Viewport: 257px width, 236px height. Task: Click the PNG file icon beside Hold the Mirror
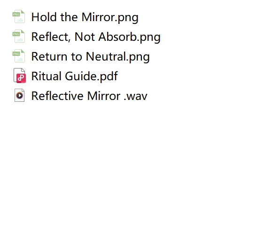(19, 16)
